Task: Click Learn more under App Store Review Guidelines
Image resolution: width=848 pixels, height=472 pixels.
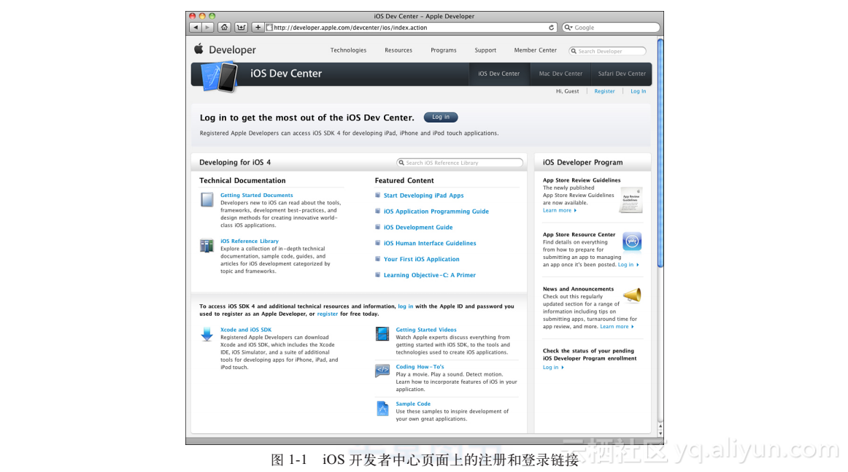Action: click(x=560, y=211)
